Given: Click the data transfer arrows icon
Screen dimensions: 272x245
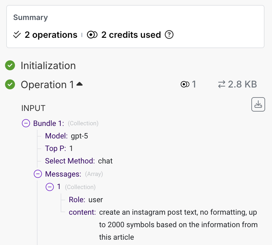Looking at the screenshot, I should (x=221, y=84).
